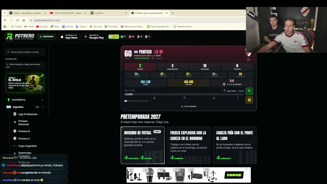Screen dimensions: 327x184
Task: Click the team search field
Action: 25,52
